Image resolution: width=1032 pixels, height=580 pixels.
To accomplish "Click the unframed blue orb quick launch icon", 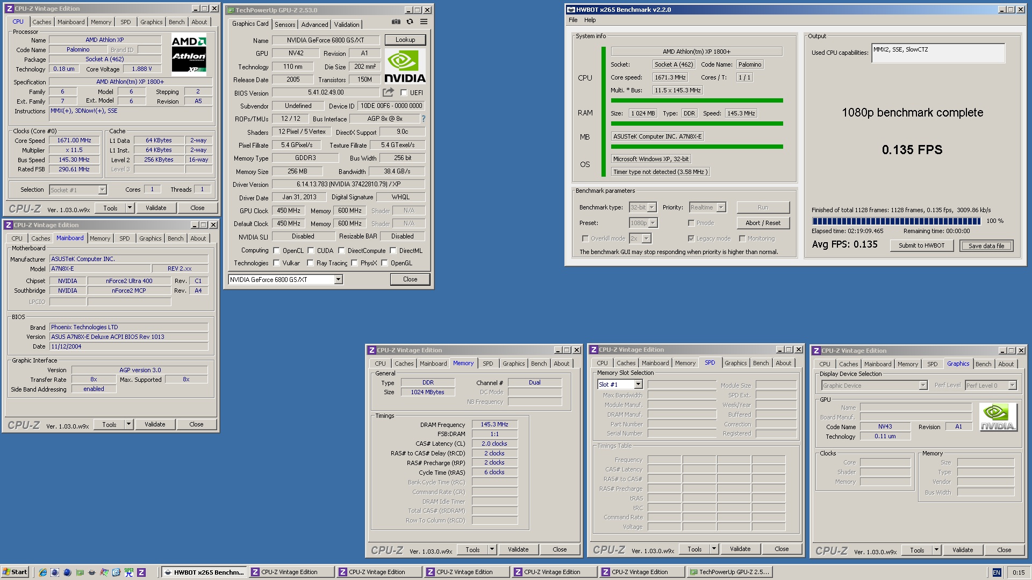I will 67,572.
